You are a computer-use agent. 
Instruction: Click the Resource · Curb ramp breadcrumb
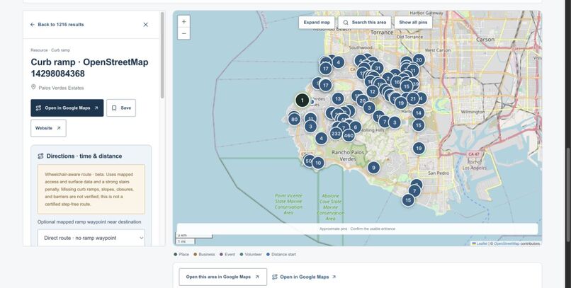(50, 50)
